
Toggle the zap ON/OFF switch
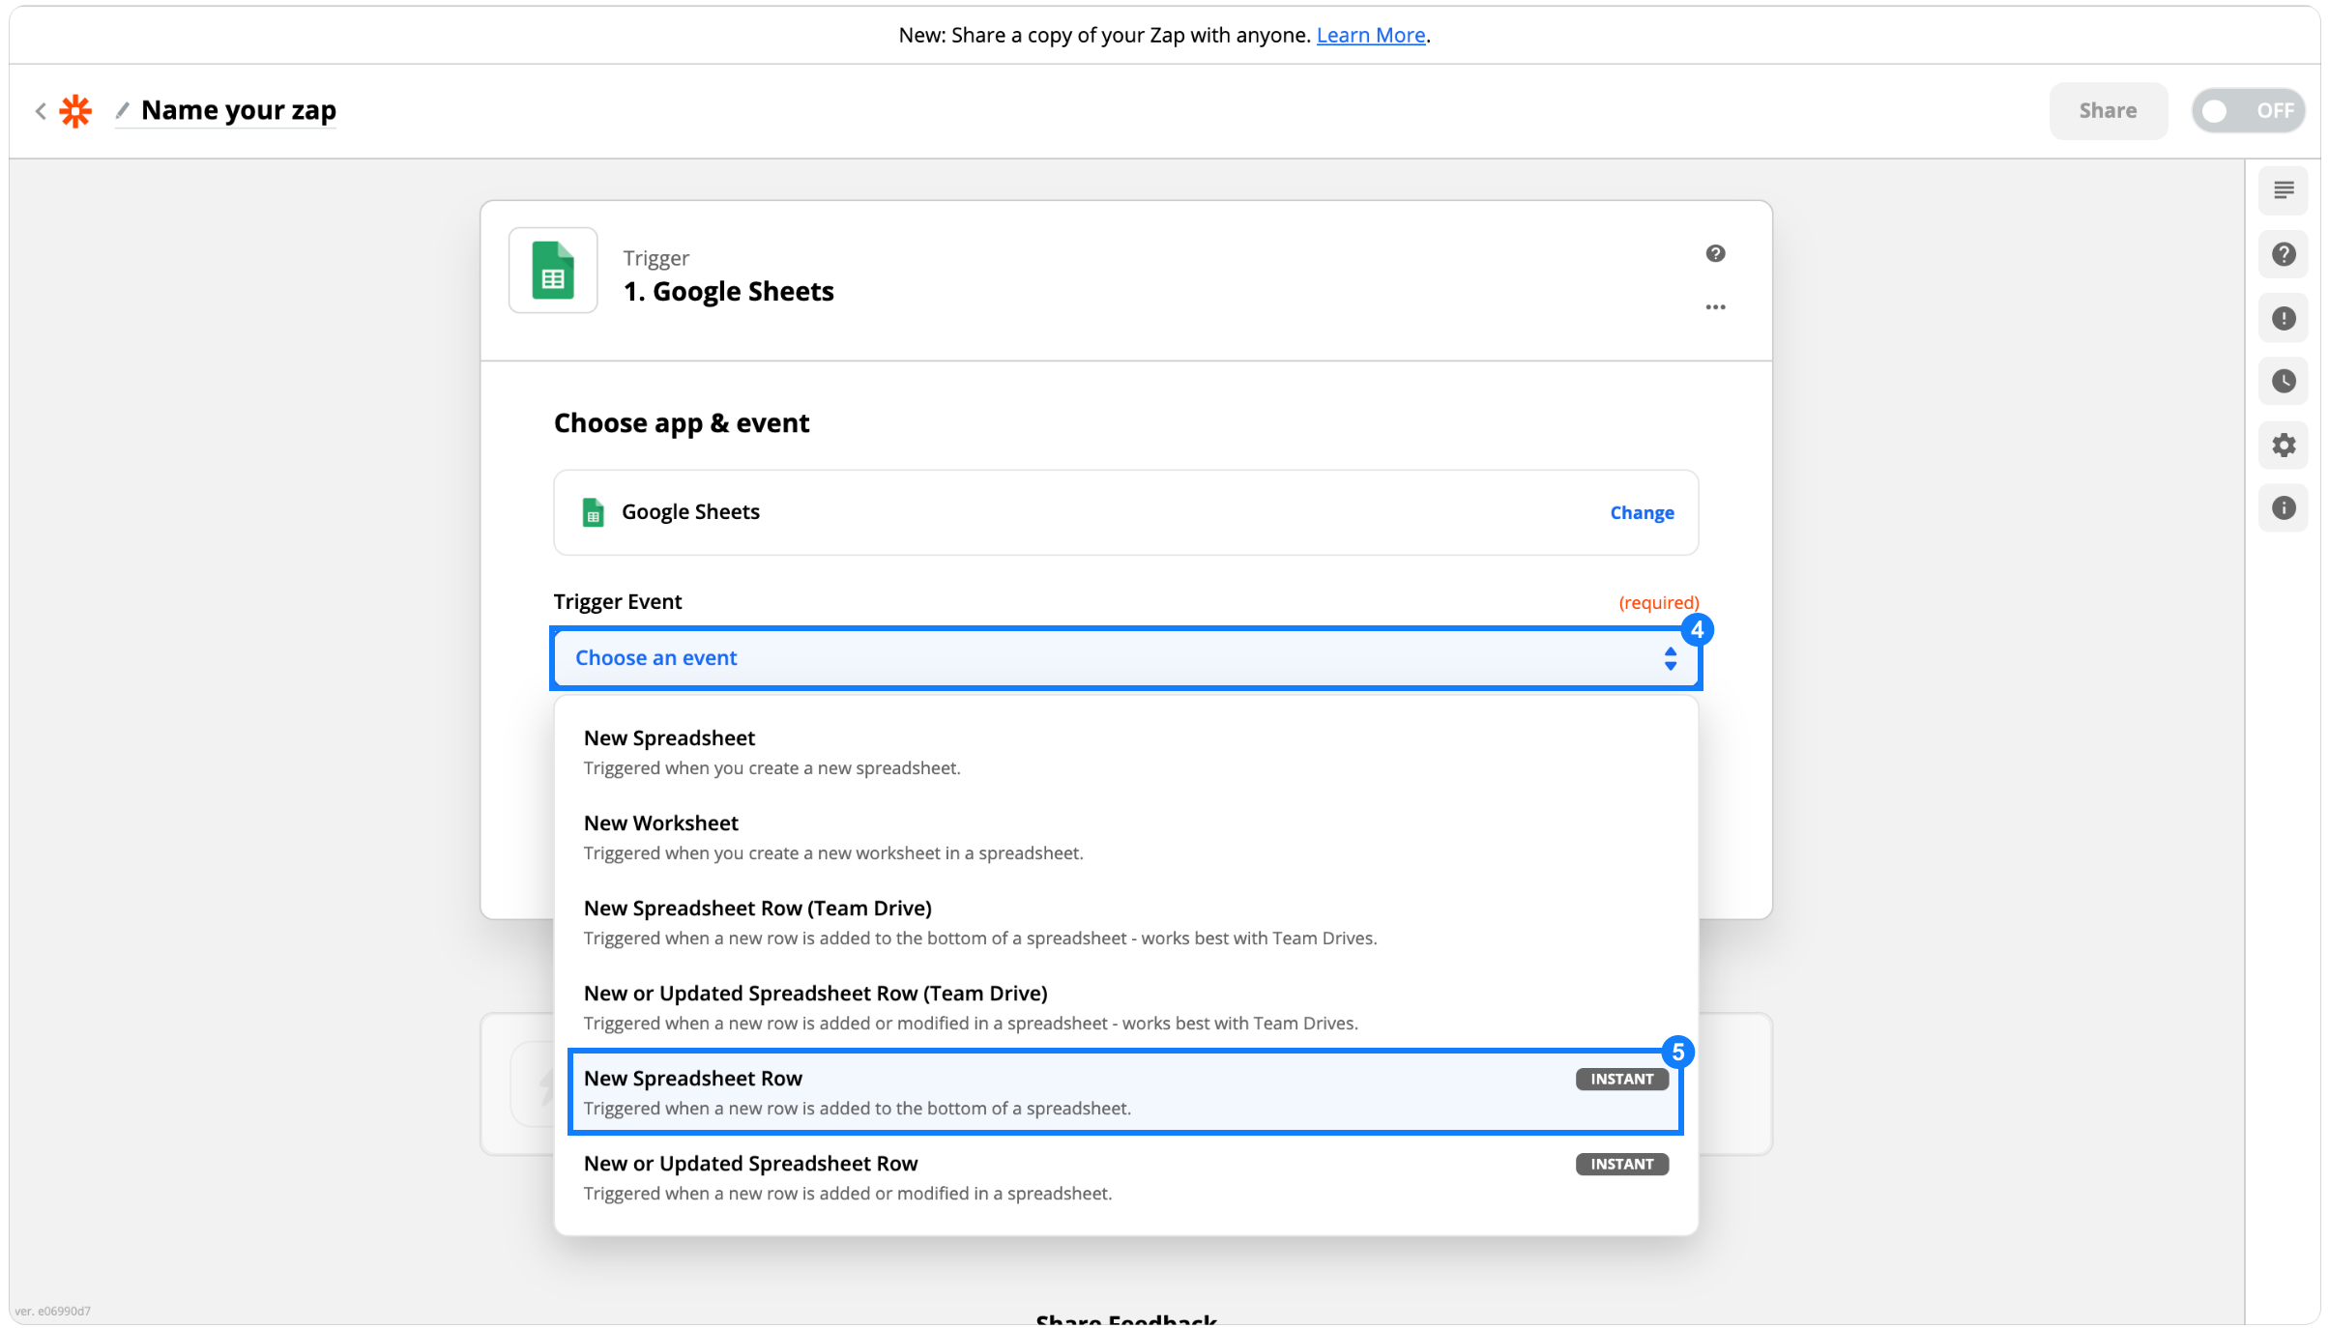(2248, 110)
